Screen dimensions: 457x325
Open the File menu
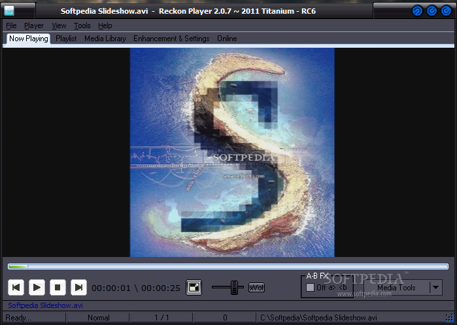tap(11, 26)
